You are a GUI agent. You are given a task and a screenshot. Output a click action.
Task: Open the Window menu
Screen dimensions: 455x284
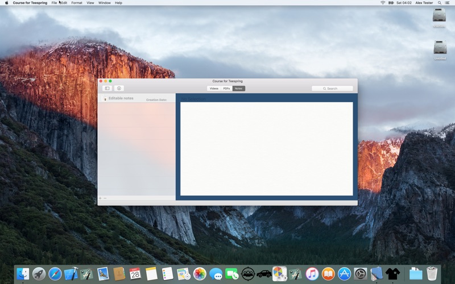pos(104,3)
